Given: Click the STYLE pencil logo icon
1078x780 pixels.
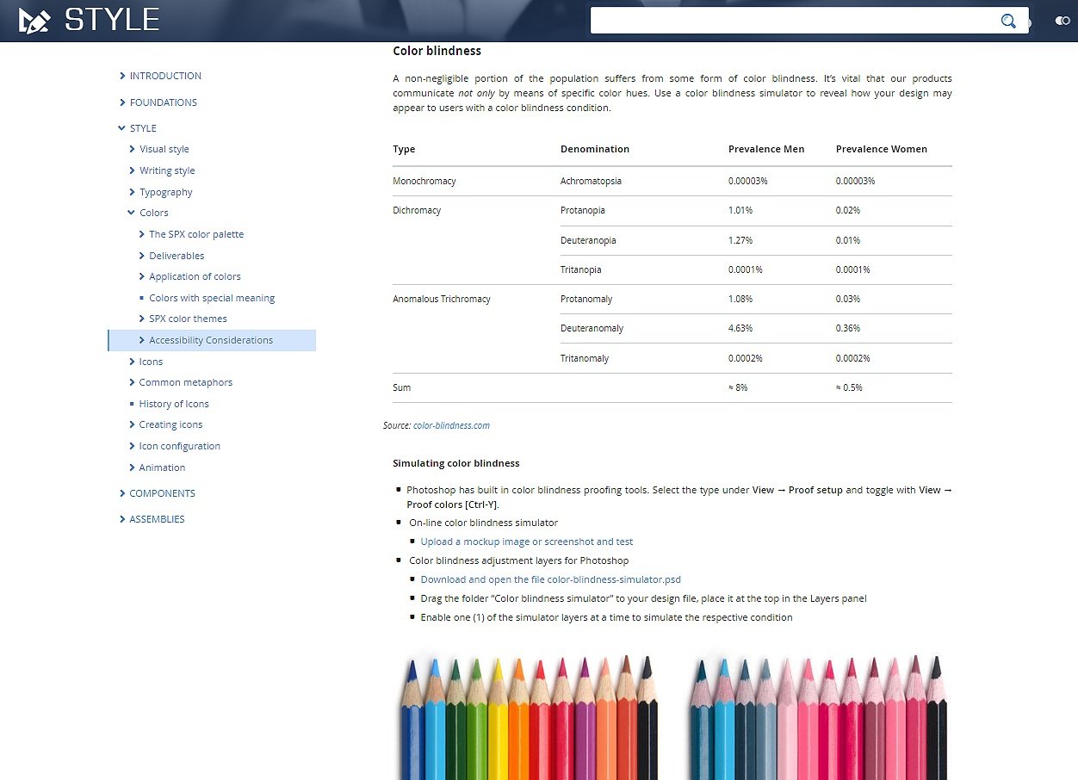Looking at the screenshot, I should (35, 20).
